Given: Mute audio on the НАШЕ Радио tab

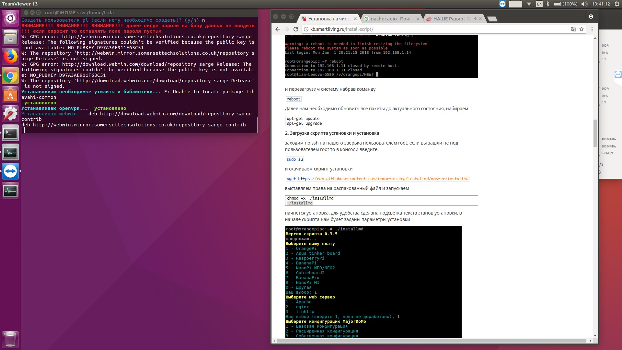Looking at the screenshot, I should [475, 18].
